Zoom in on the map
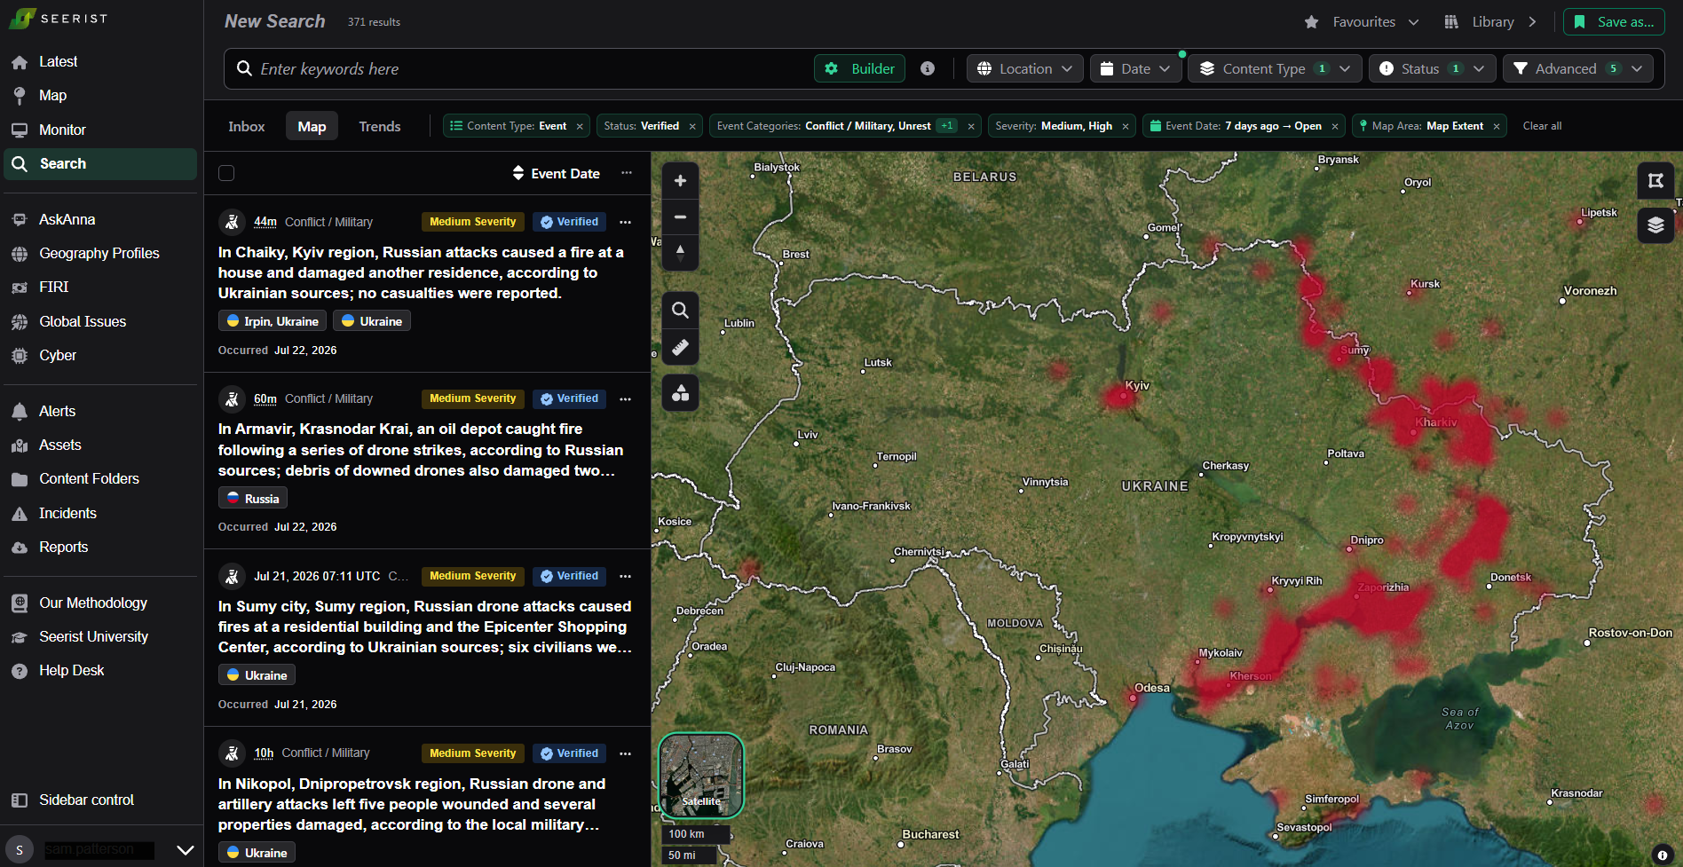The height and width of the screenshot is (867, 1683). pyautogui.click(x=680, y=181)
